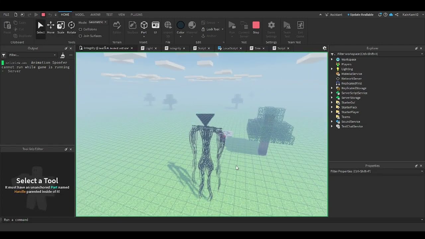Close the Tree tab

tap(264, 48)
